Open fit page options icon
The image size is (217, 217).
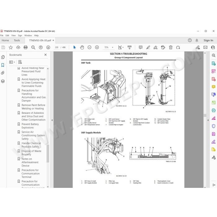coord(121,47)
